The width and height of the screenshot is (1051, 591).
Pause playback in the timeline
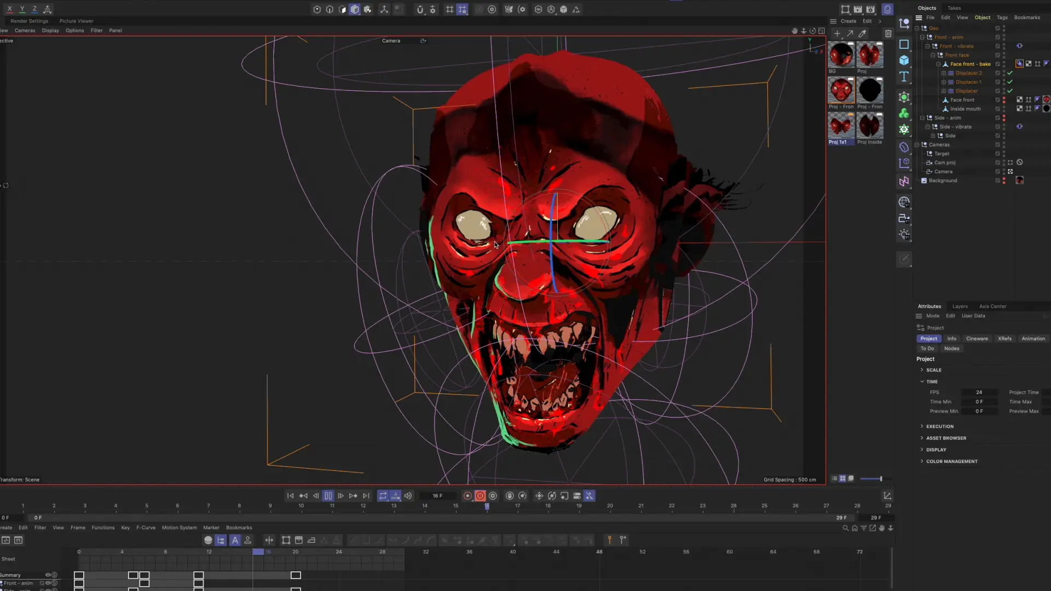coord(328,496)
